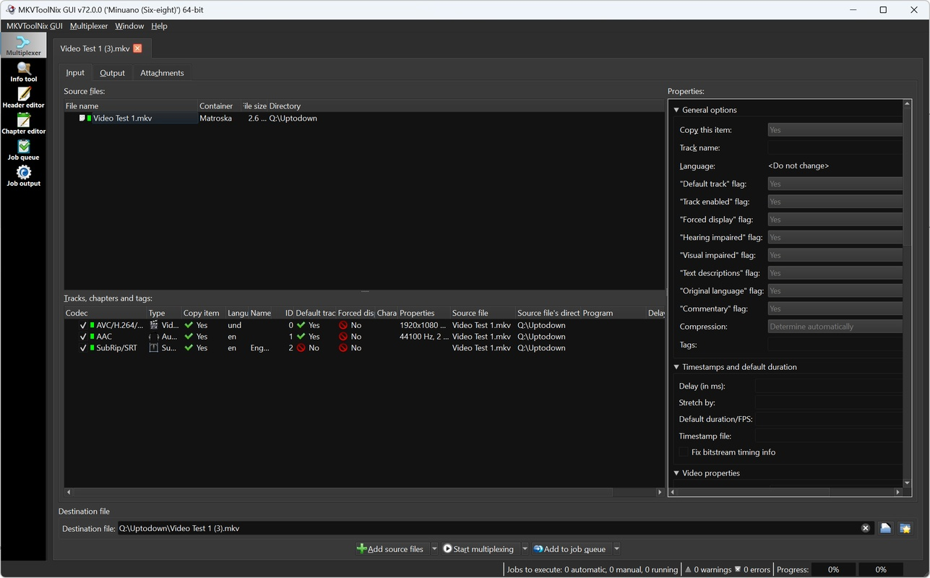Uncheck the SubRip/SRT subtitle track
The image size is (930, 578).
pos(83,348)
